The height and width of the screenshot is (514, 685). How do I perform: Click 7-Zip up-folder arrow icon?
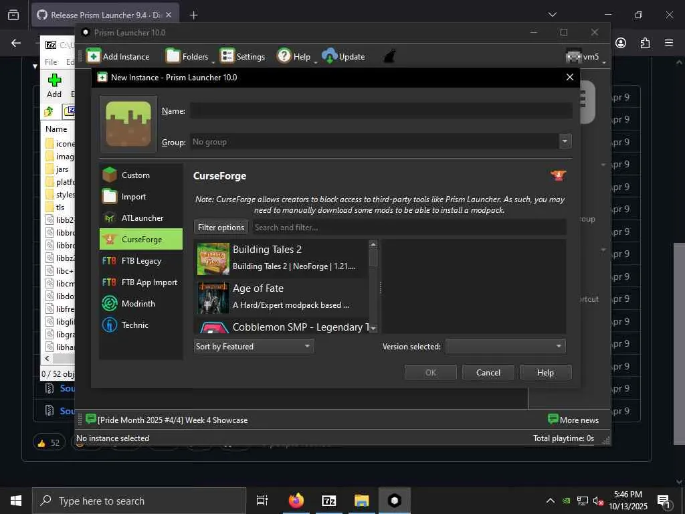(48, 112)
